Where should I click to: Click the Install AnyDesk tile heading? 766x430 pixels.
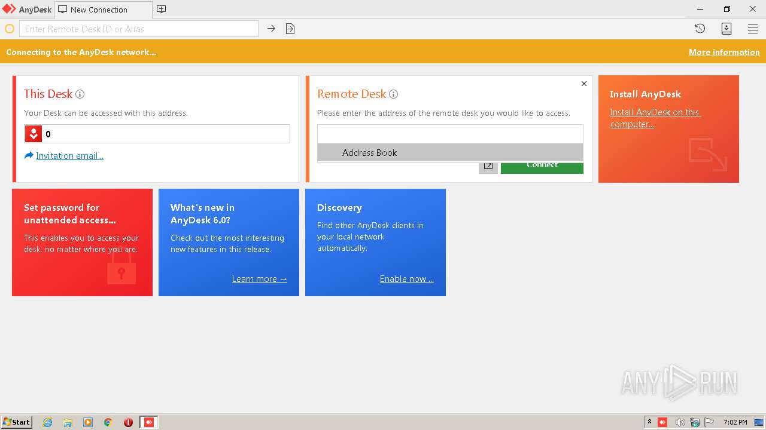[645, 94]
